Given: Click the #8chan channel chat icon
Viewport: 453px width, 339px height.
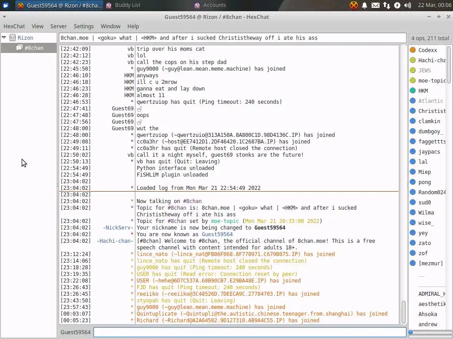Looking at the screenshot, I should click(19, 48).
